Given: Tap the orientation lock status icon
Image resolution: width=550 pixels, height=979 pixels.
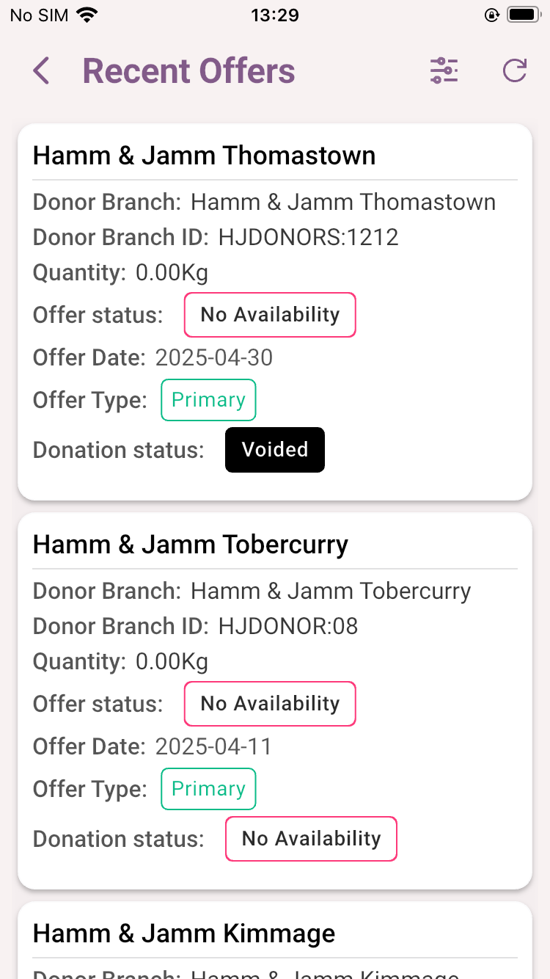Looking at the screenshot, I should tap(492, 15).
